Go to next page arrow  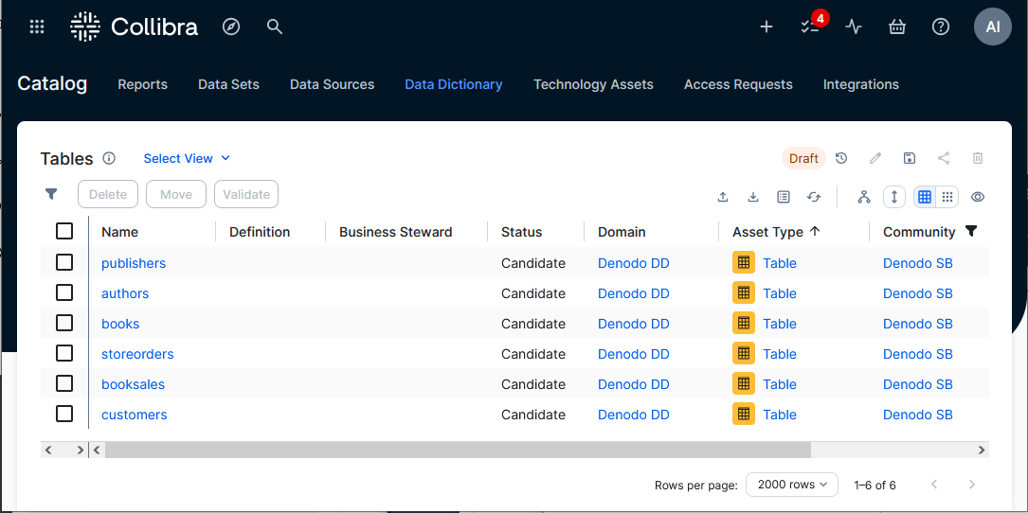(x=972, y=485)
